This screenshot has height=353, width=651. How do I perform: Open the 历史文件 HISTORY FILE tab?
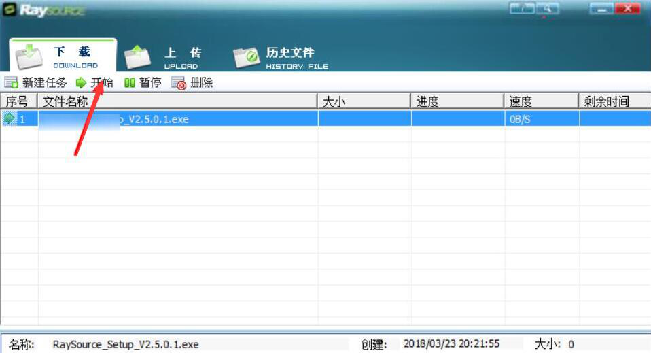281,57
